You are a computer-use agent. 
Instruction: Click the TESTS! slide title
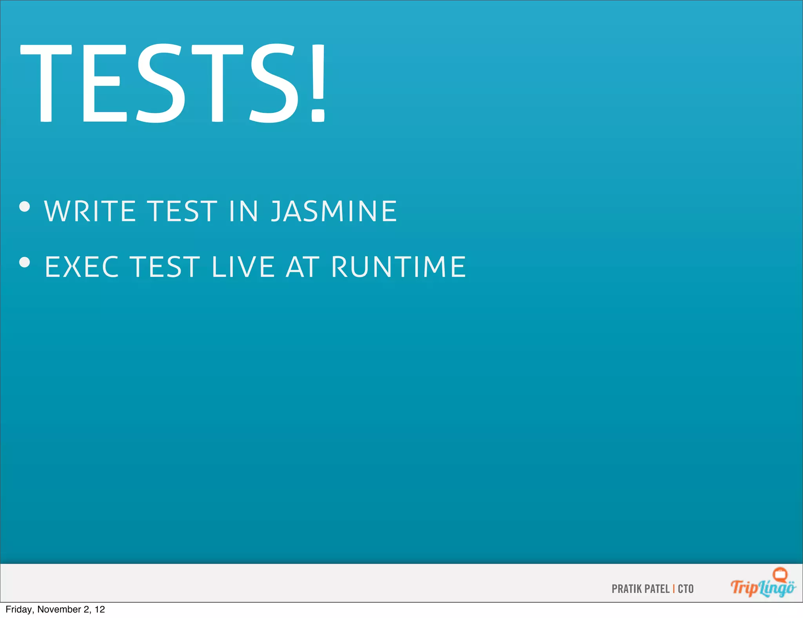click(173, 83)
